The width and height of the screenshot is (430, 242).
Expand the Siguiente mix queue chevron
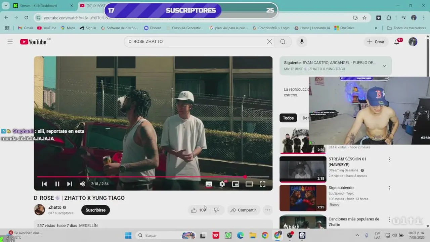click(x=384, y=66)
